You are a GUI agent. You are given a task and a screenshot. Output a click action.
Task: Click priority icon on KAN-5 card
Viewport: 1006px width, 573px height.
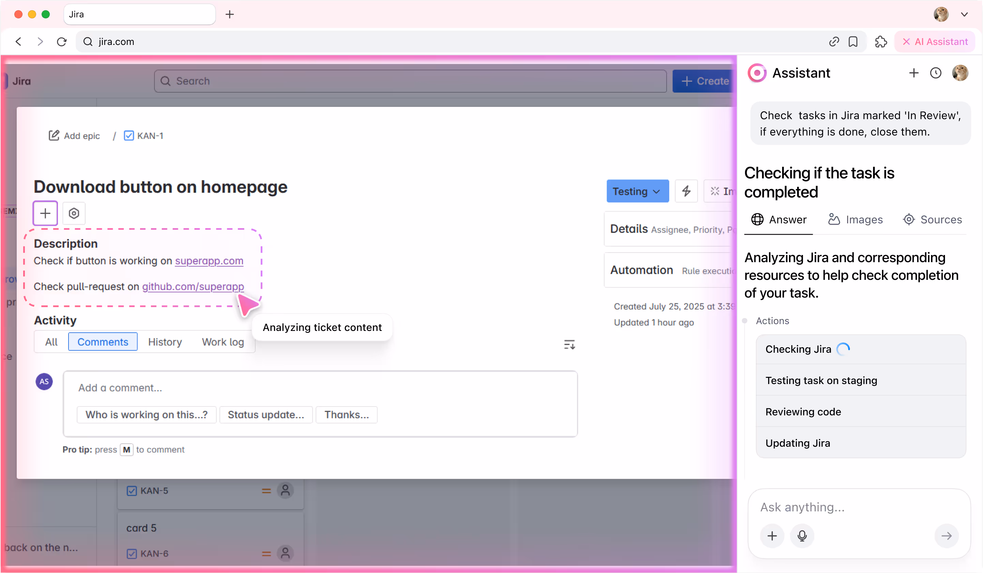click(266, 491)
